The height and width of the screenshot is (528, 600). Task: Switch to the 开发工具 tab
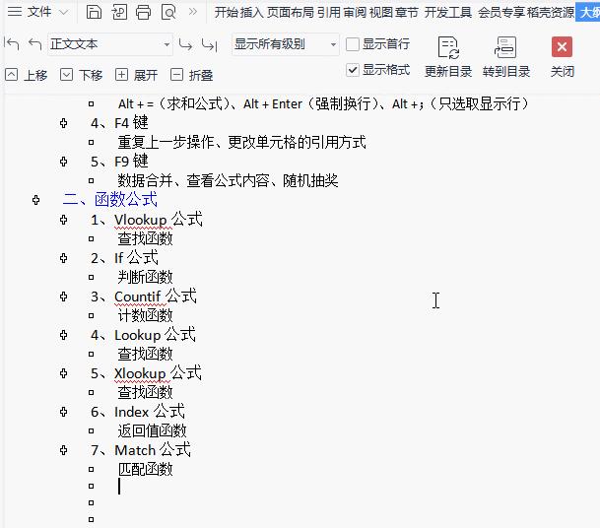447,12
